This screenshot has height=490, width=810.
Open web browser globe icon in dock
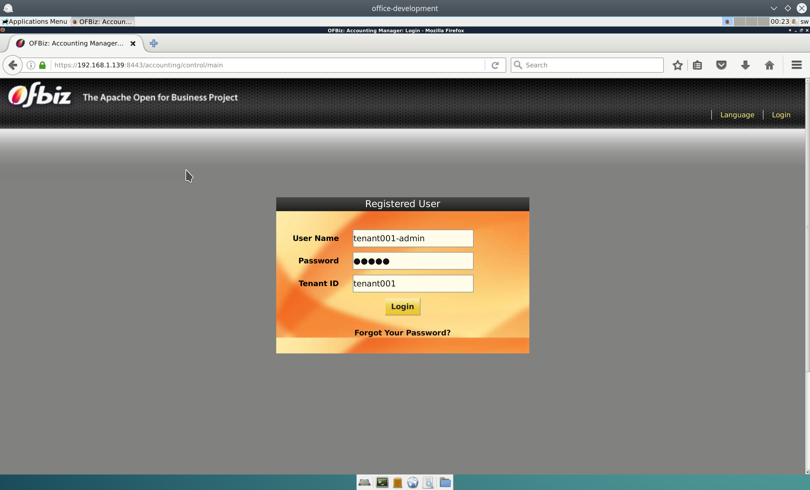click(x=413, y=482)
